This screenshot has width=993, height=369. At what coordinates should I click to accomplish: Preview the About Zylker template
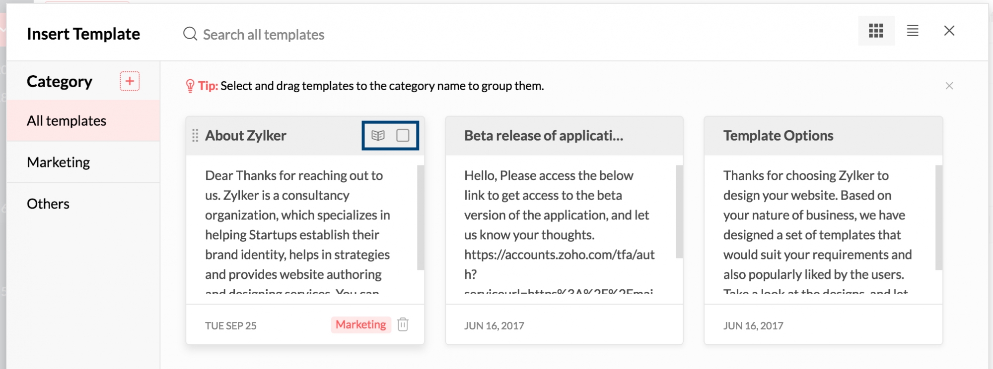pos(378,135)
